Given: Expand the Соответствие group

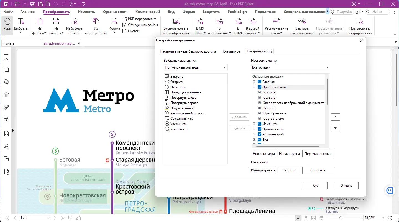Looking at the screenshot, I should click(x=260, y=119).
